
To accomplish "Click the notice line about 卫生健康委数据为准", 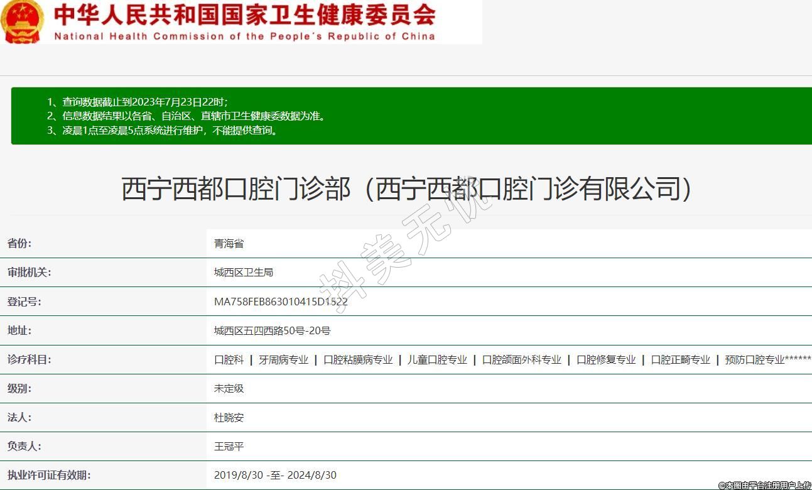I will [x=187, y=116].
